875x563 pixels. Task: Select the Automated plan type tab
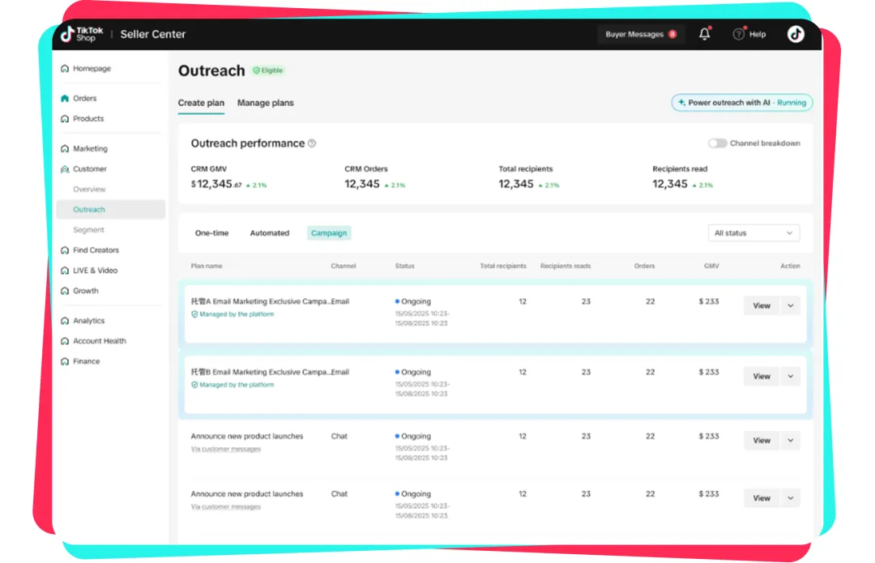269,233
